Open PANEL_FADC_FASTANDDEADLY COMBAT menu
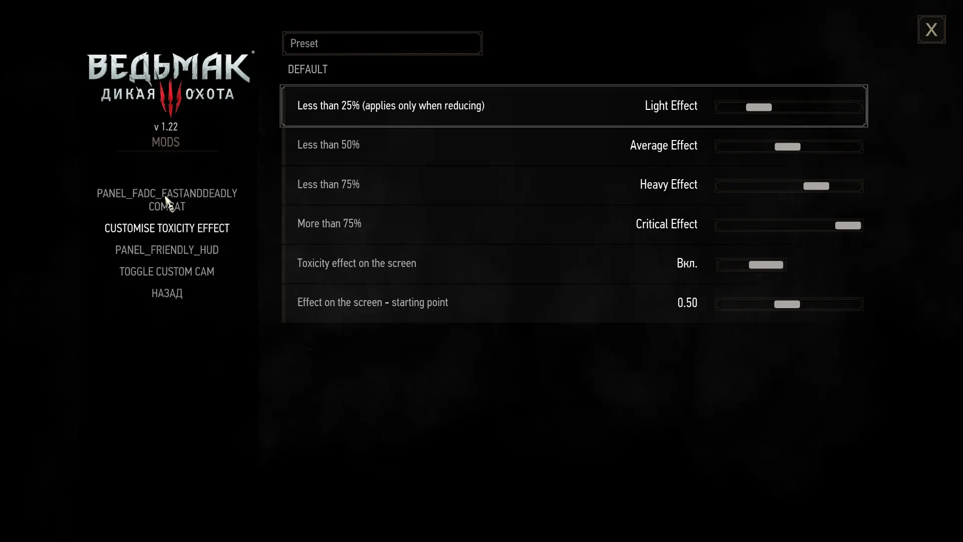 [x=167, y=200]
